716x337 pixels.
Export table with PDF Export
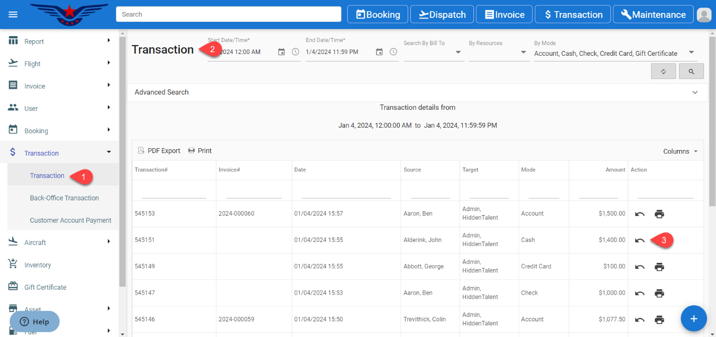pos(159,151)
